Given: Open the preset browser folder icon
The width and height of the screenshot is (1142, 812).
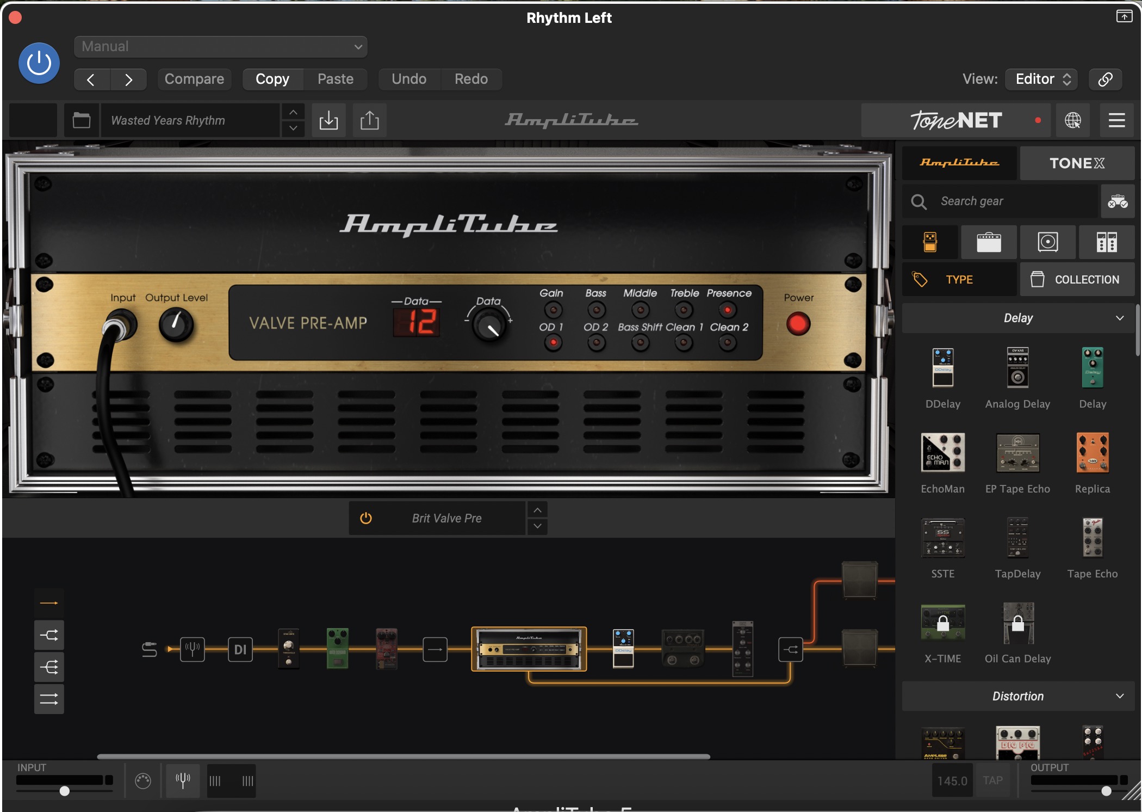Looking at the screenshot, I should [82, 120].
